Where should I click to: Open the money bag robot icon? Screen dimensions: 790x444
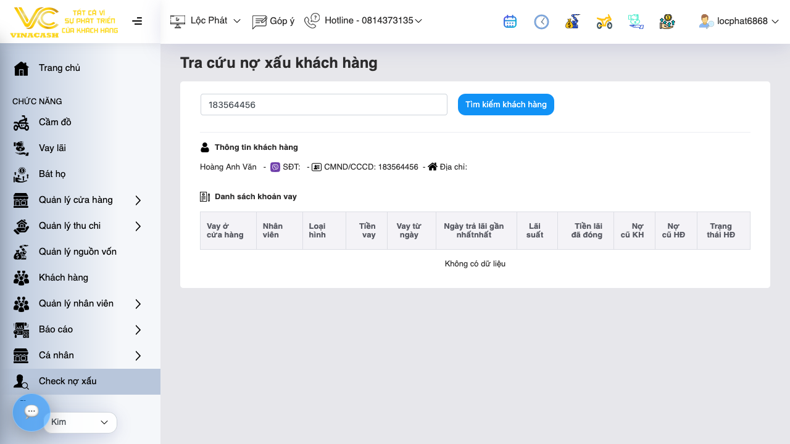point(572,22)
